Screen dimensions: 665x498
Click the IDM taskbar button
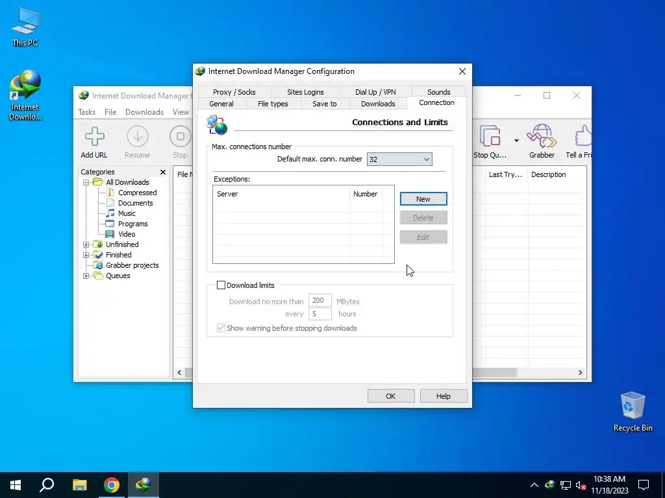143,485
